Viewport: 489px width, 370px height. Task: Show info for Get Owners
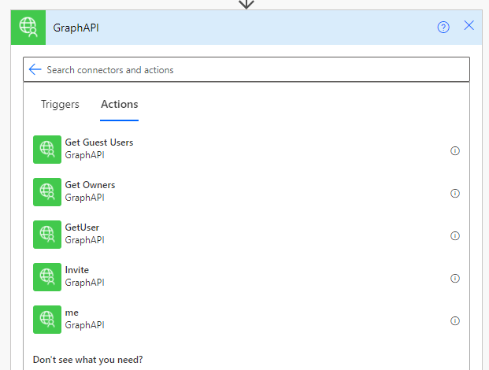click(x=455, y=193)
